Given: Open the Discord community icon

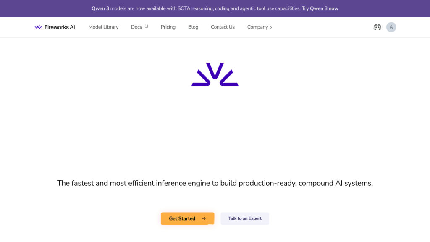Looking at the screenshot, I should point(377,27).
